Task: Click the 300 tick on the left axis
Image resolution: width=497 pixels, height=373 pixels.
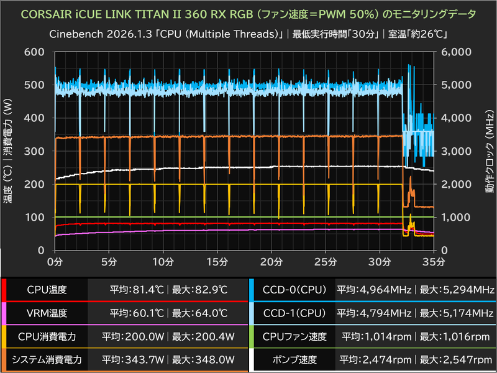Action: pos(34,151)
